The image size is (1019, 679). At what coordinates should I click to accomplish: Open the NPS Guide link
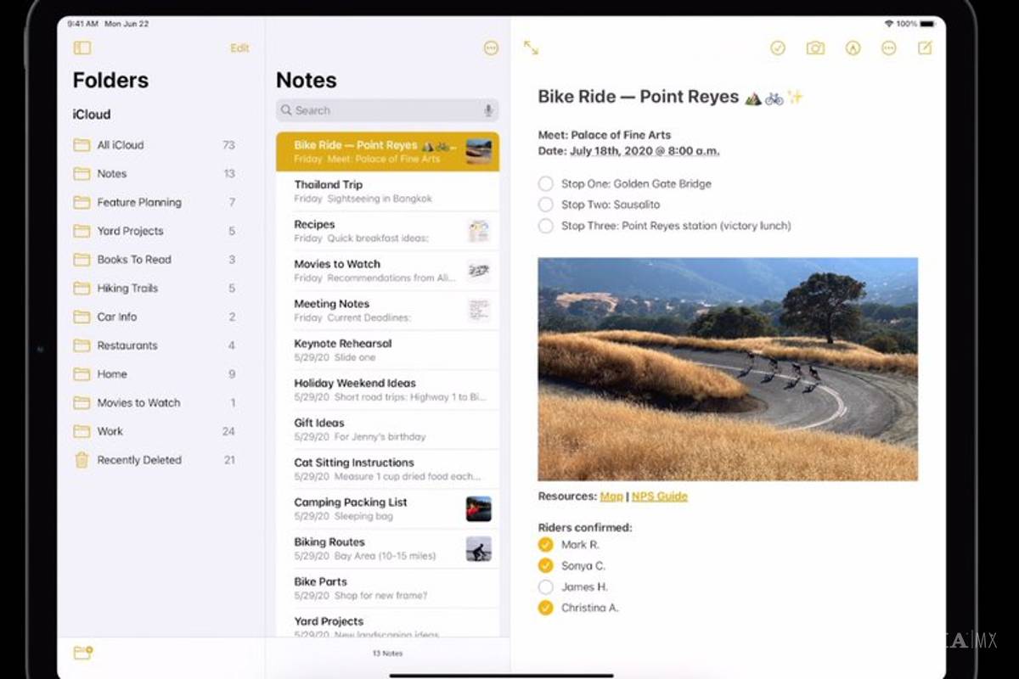[659, 497]
